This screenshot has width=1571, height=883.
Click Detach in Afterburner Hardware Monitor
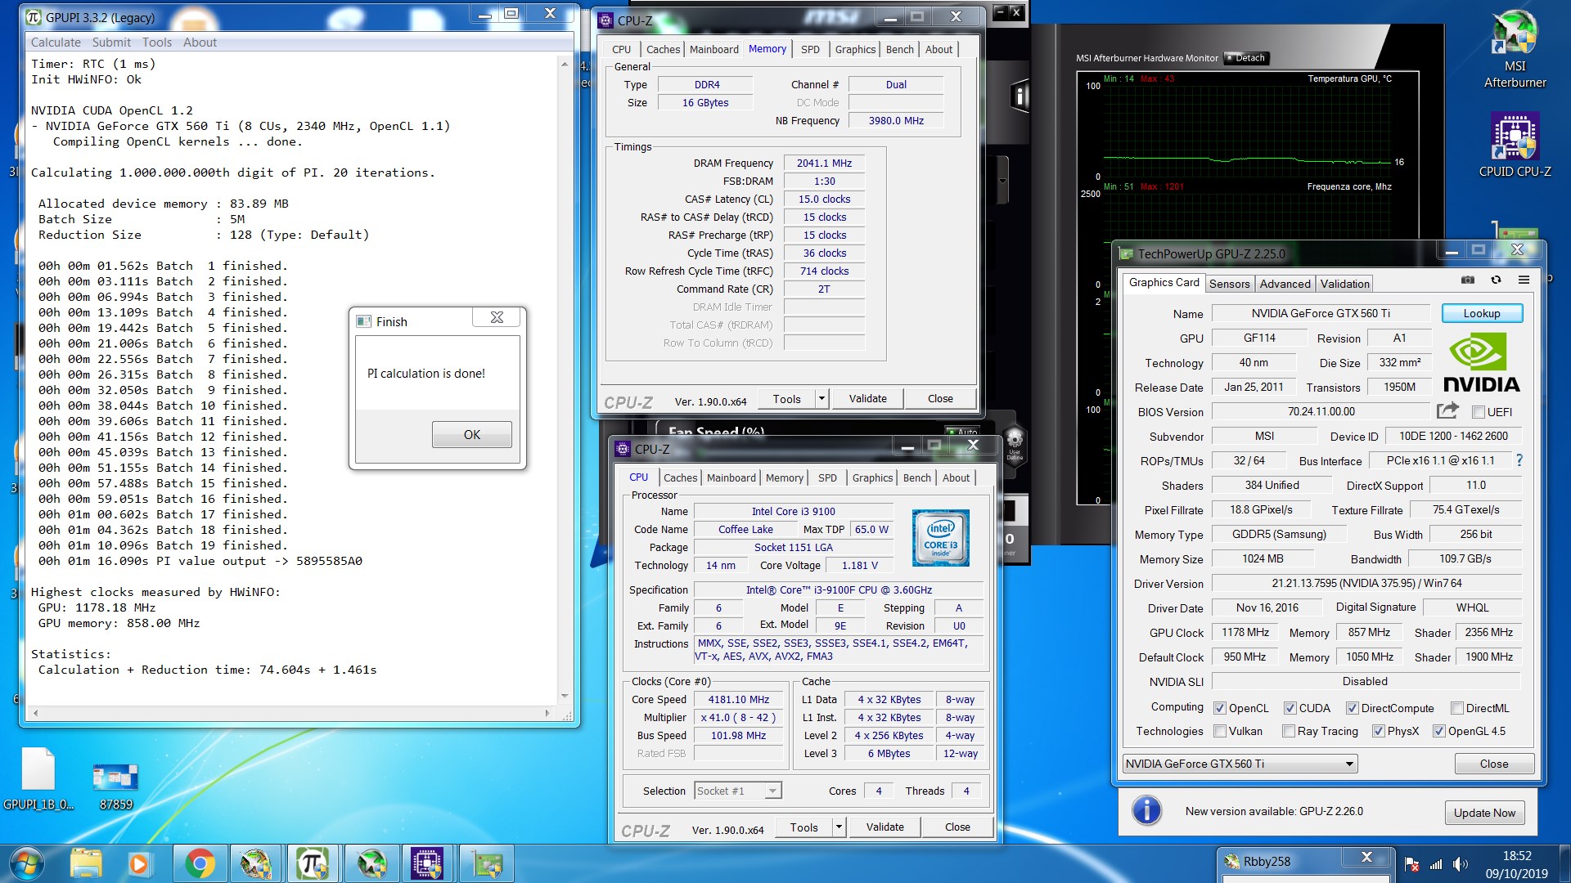(x=1246, y=58)
